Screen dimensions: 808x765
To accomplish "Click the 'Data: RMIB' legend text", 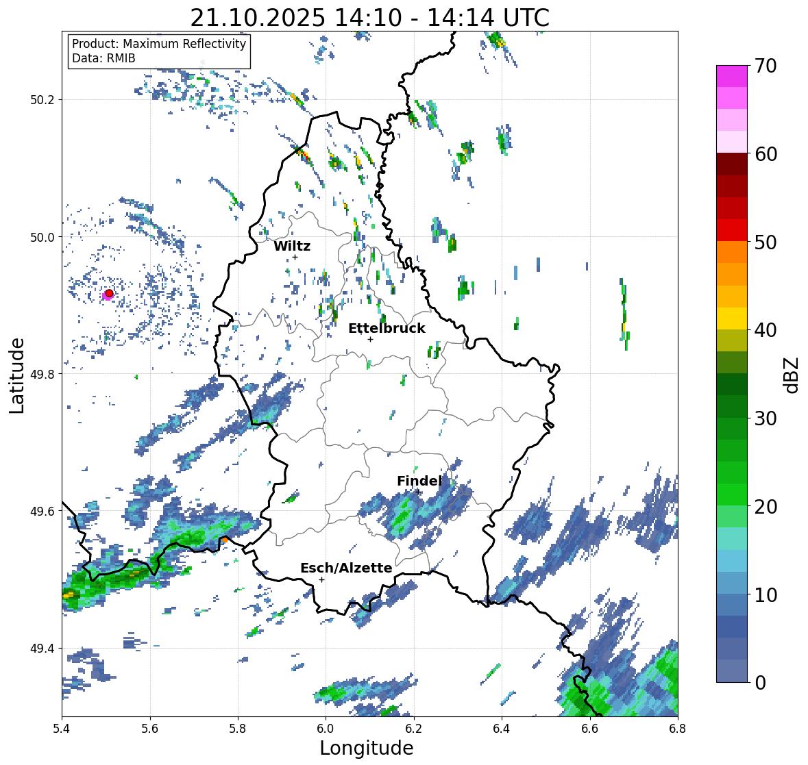I will [x=103, y=58].
